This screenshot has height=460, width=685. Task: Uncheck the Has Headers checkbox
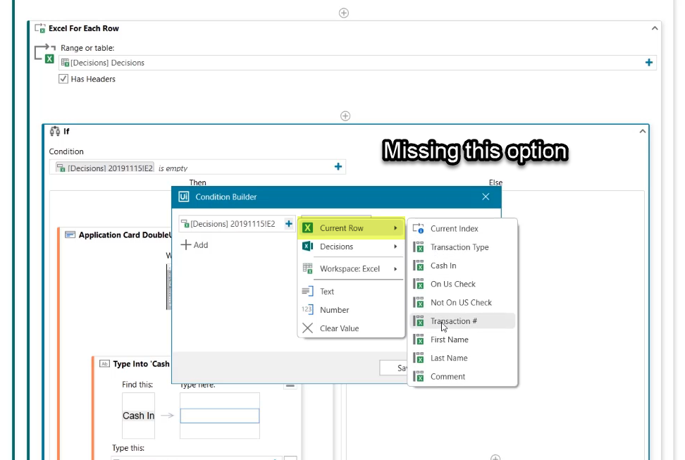point(63,79)
